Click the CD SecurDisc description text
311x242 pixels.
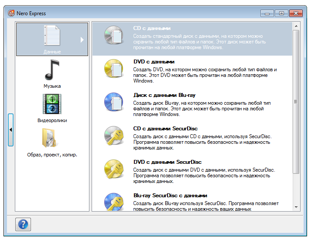pos(202,142)
